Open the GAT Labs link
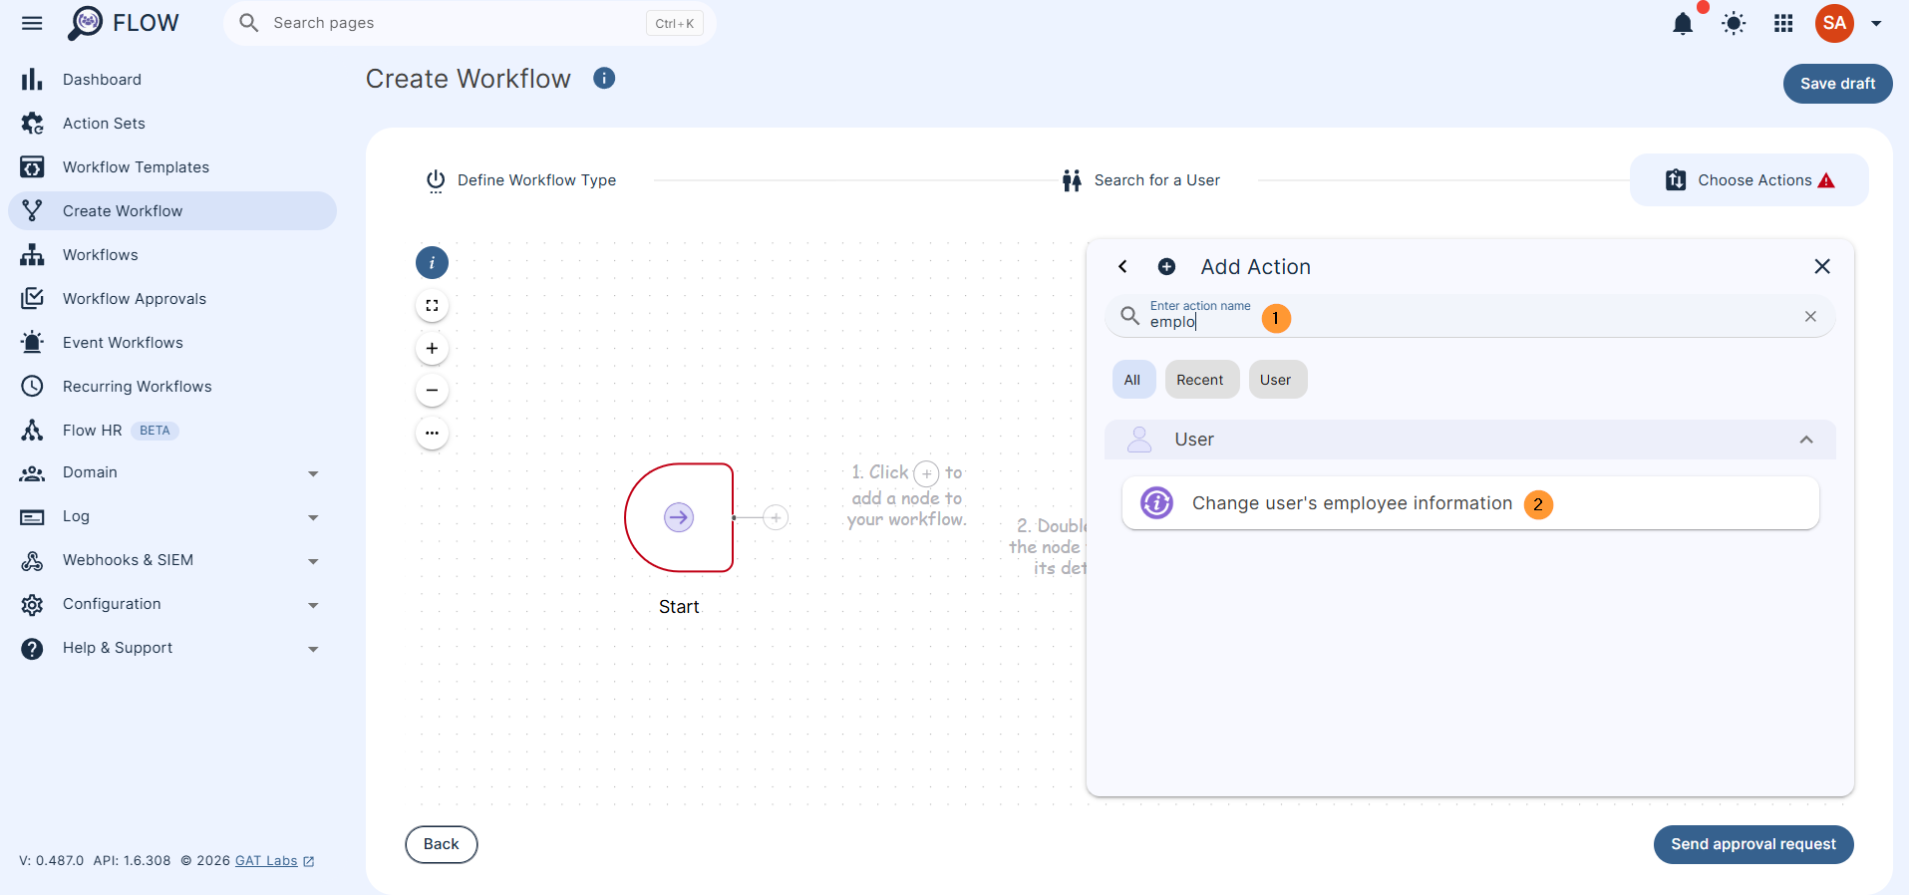 point(266,860)
